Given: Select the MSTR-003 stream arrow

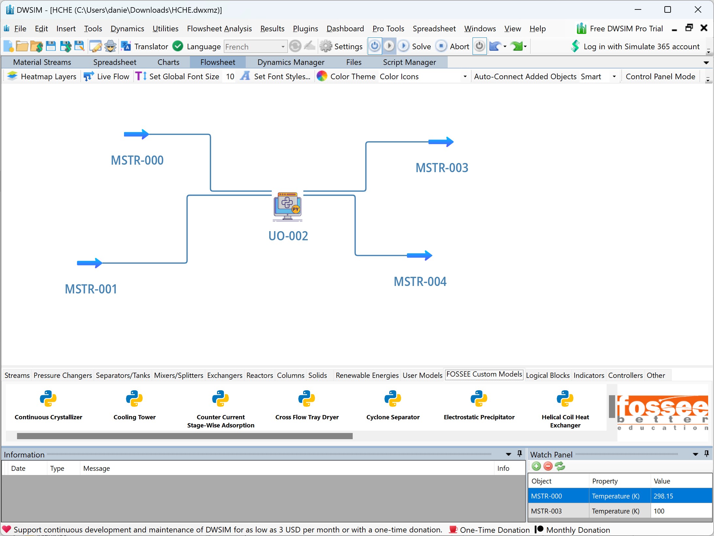Looking at the screenshot, I should [x=441, y=142].
